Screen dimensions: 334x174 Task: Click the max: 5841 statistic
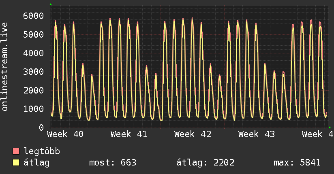pos(297,163)
